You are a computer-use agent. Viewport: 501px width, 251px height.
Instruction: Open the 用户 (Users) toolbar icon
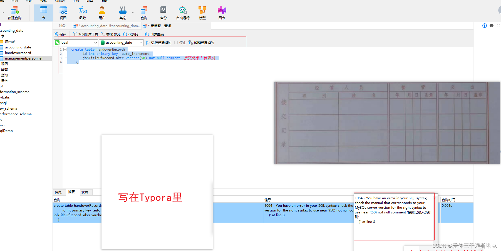pyautogui.click(x=102, y=13)
